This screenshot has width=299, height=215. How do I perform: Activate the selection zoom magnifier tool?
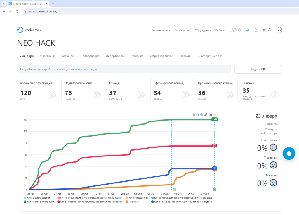202,115
